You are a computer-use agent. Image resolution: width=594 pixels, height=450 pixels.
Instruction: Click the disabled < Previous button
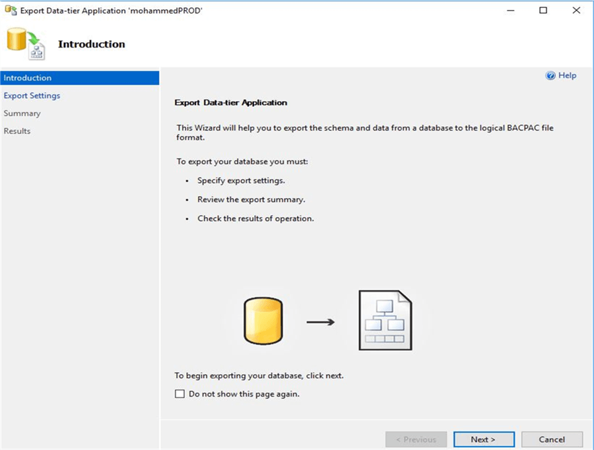416,439
